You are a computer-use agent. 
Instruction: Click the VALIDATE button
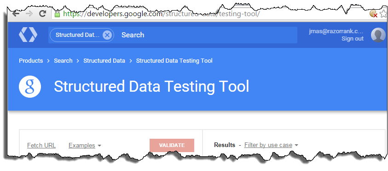pyautogui.click(x=172, y=145)
